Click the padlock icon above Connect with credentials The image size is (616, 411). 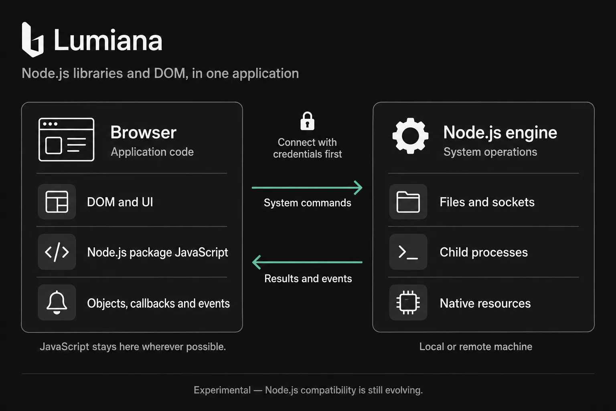coord(308,121)
